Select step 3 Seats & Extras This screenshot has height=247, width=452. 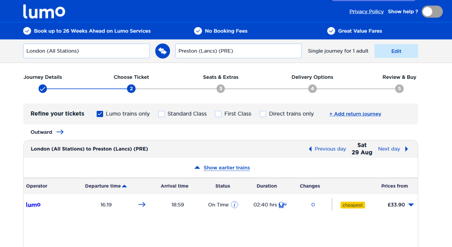point(220,89)
